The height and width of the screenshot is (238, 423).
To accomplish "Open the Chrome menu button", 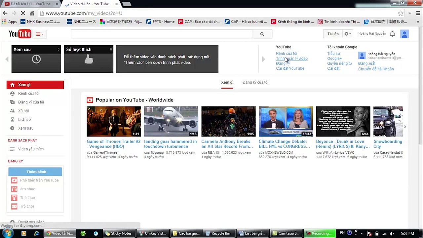I will tap(418, 13).
